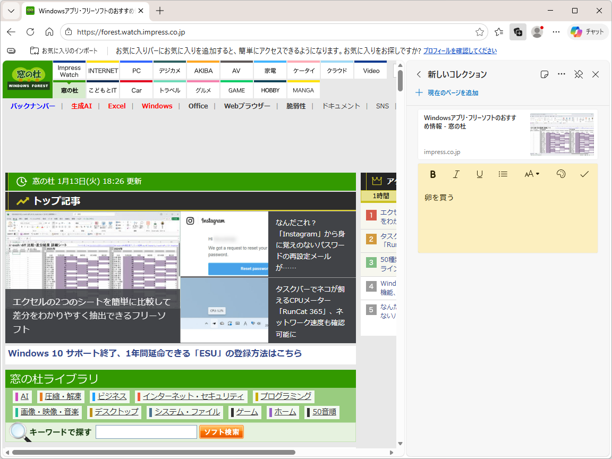Add a new note using the sticky note icon

coord(544,74)
